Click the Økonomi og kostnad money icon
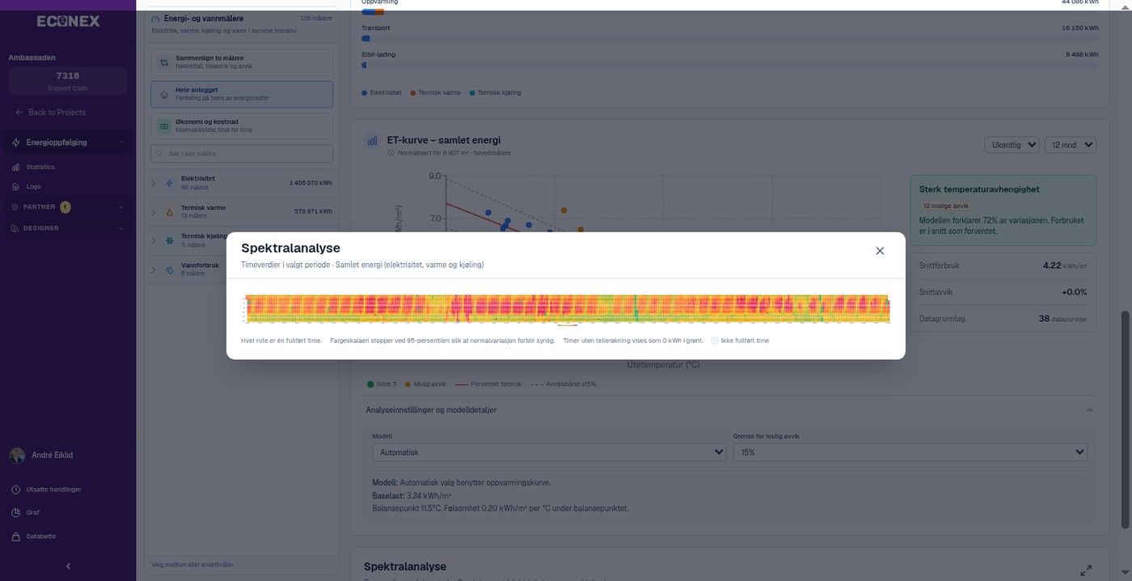This screenshot has width=1132, height=581. [164, 126]
